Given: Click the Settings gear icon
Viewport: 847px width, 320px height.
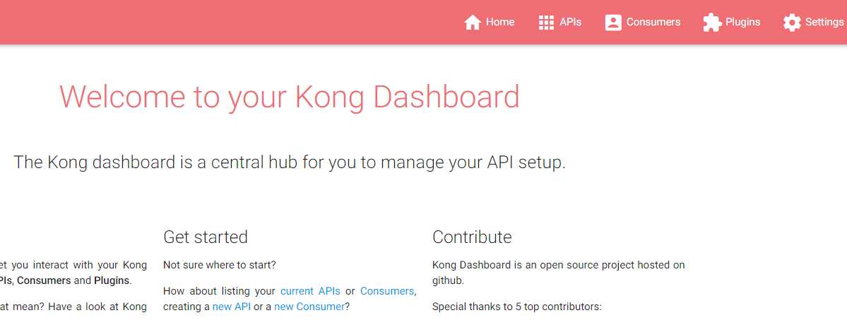Looking at the screenshot, I should pos(792,22).
